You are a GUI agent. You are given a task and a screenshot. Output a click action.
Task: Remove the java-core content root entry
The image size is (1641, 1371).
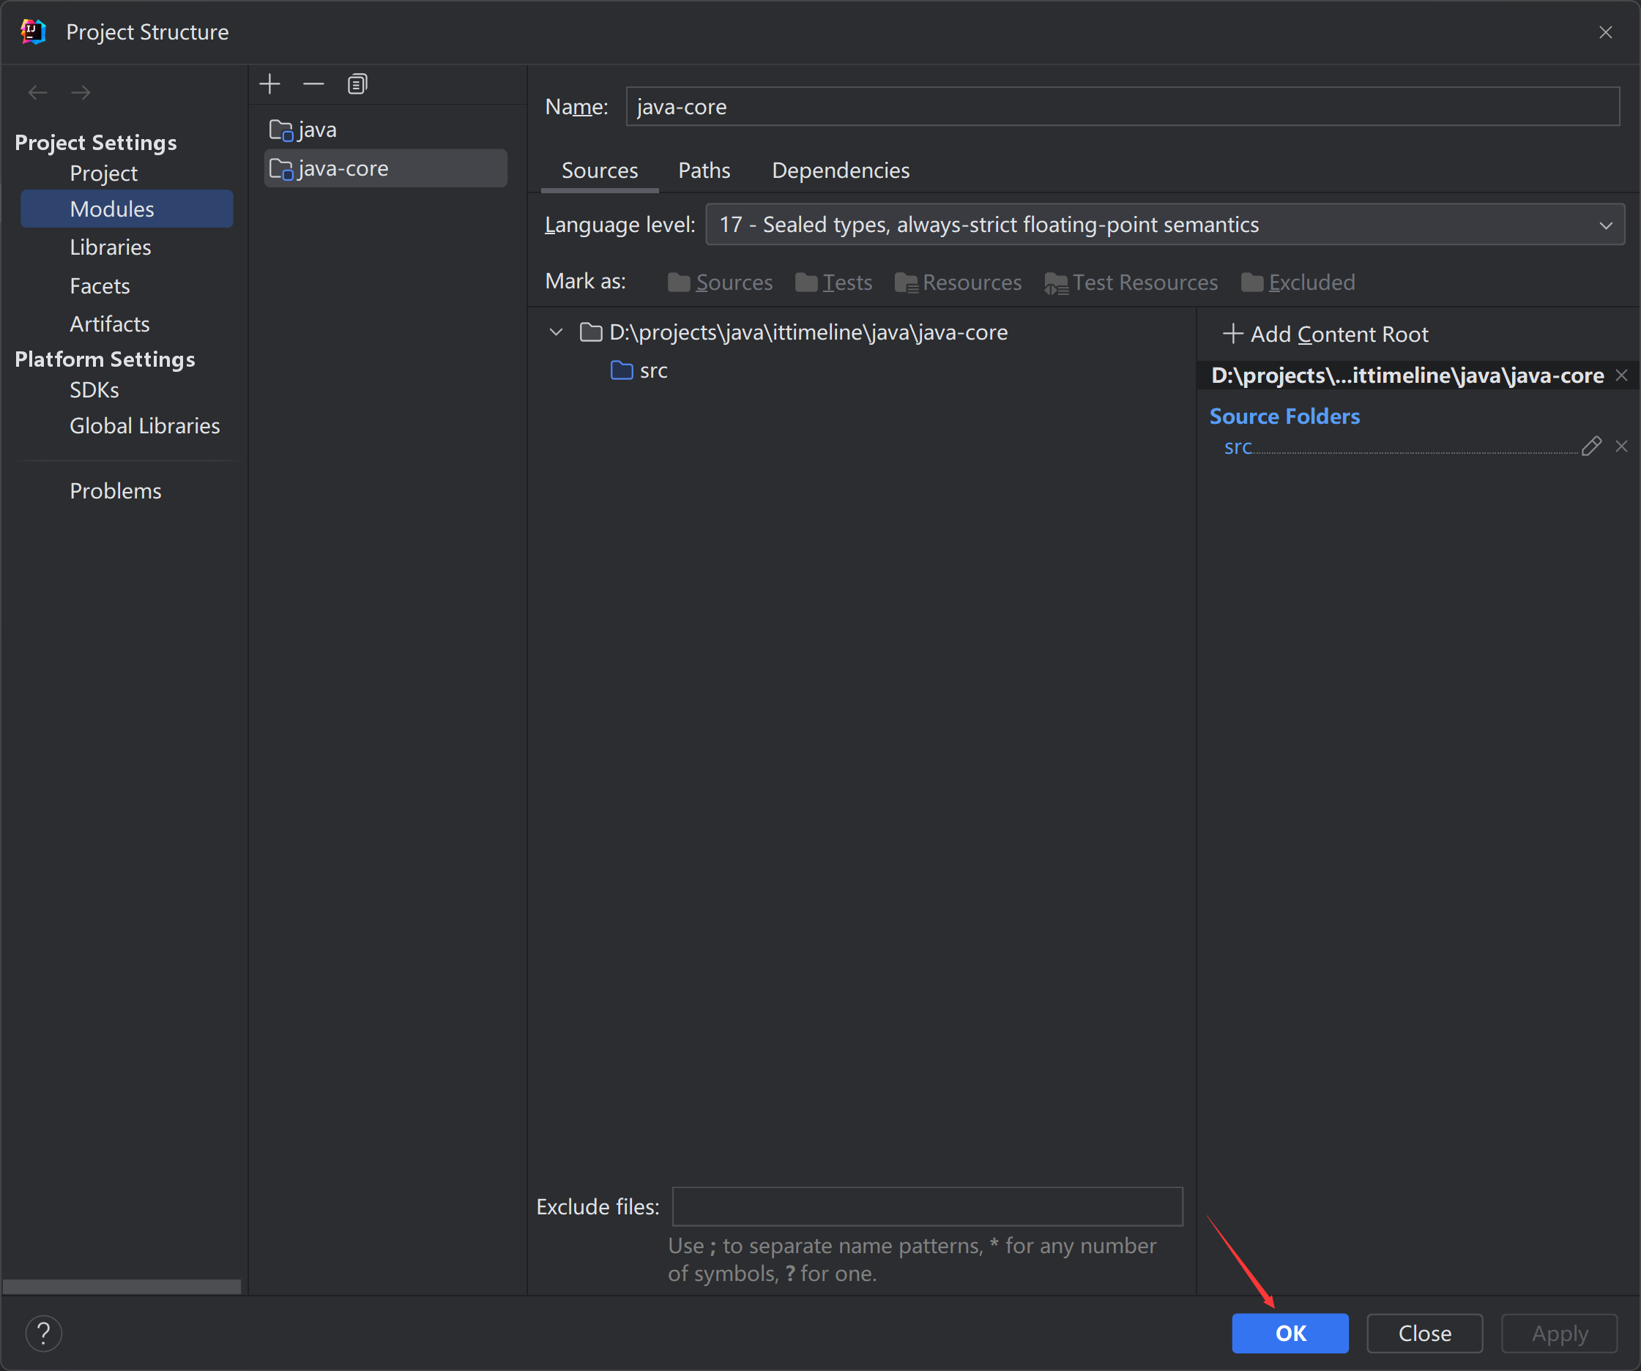[x=1621, y=376]
